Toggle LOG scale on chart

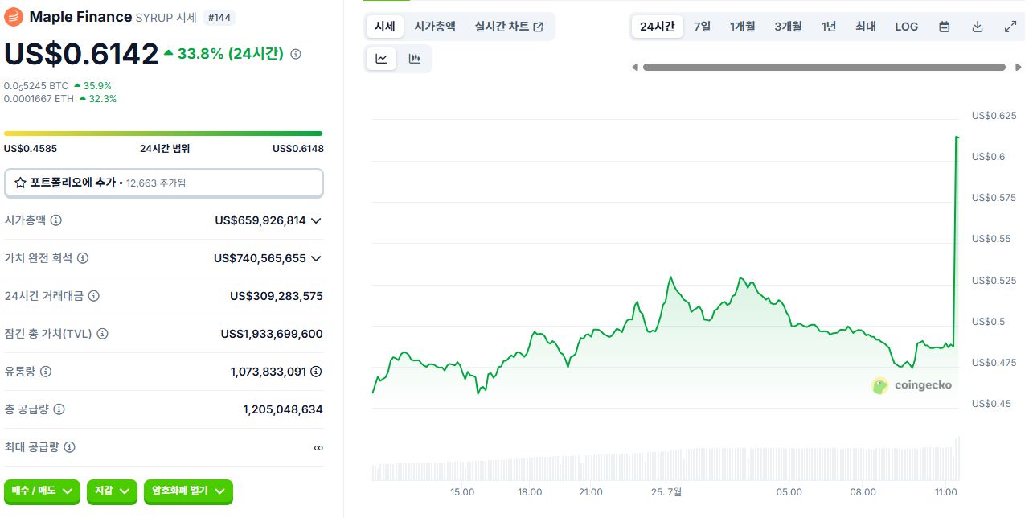[907, 27]
